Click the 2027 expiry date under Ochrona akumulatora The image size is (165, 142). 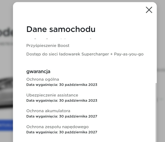(x=62, y=116)
